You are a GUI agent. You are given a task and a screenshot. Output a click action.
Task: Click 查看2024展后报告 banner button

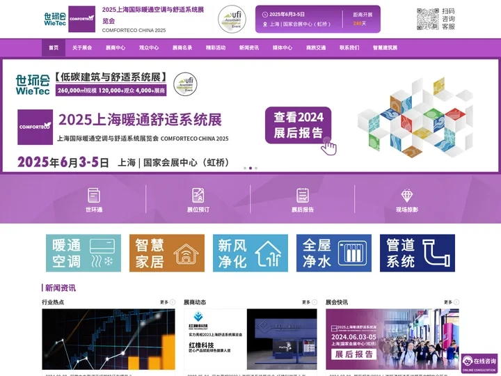click(298, 125)
